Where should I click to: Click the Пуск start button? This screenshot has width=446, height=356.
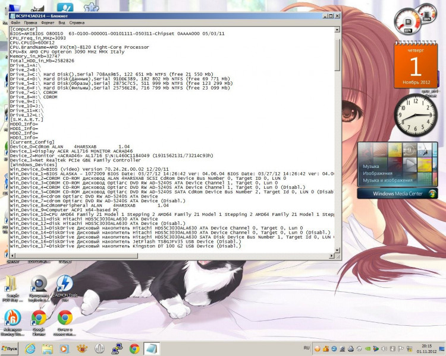coord(10,348)
